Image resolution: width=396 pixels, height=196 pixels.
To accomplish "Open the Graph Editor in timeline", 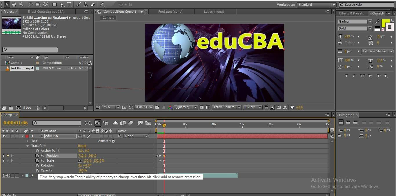I will [148, 123].
